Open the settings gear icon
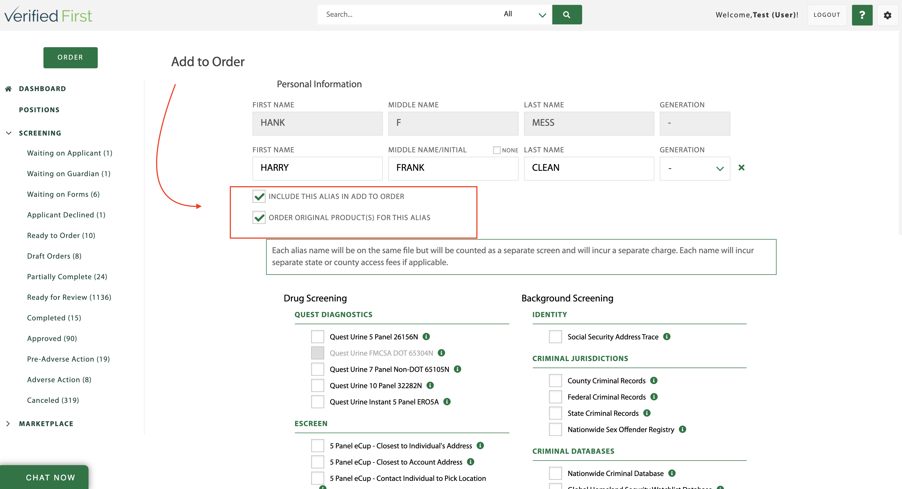Viewport: 902px width, 489px height. click(x=887, y=15)
